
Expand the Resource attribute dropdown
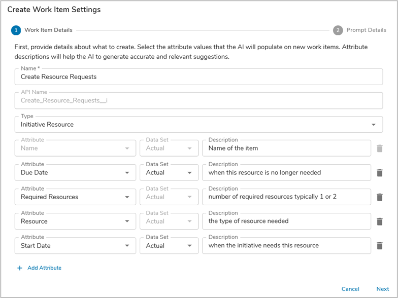(x=127, y=221)
